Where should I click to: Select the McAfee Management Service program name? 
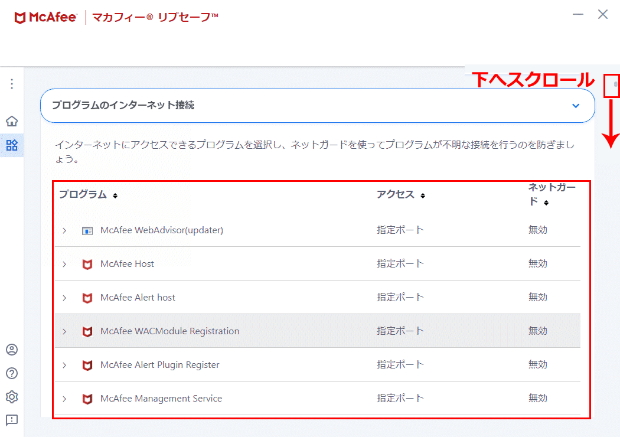click(x=161, y=398)
